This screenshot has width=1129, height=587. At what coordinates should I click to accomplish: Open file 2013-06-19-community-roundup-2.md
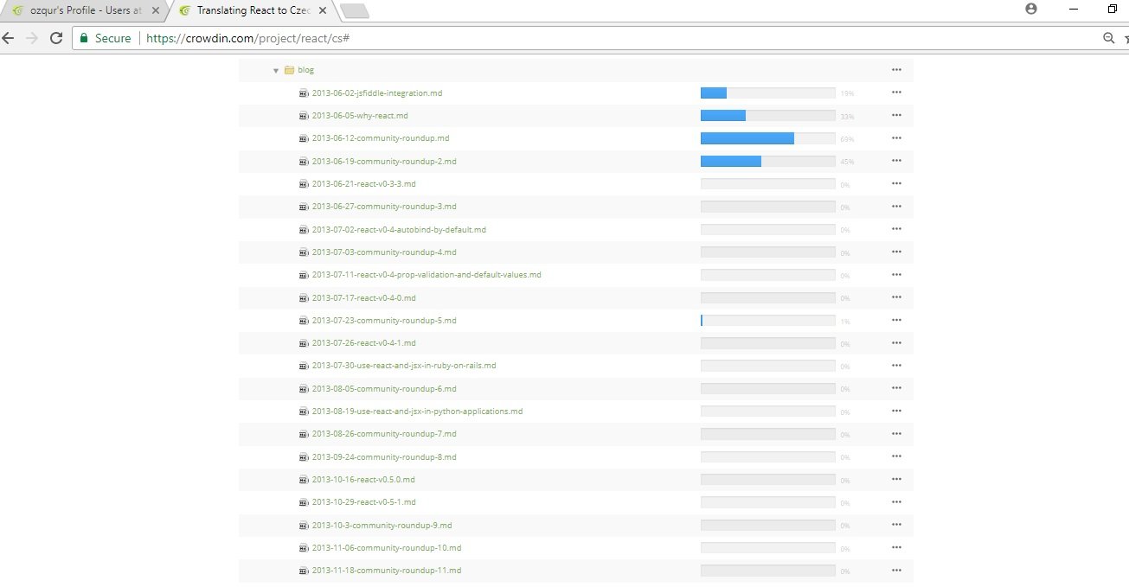(384, 161)
